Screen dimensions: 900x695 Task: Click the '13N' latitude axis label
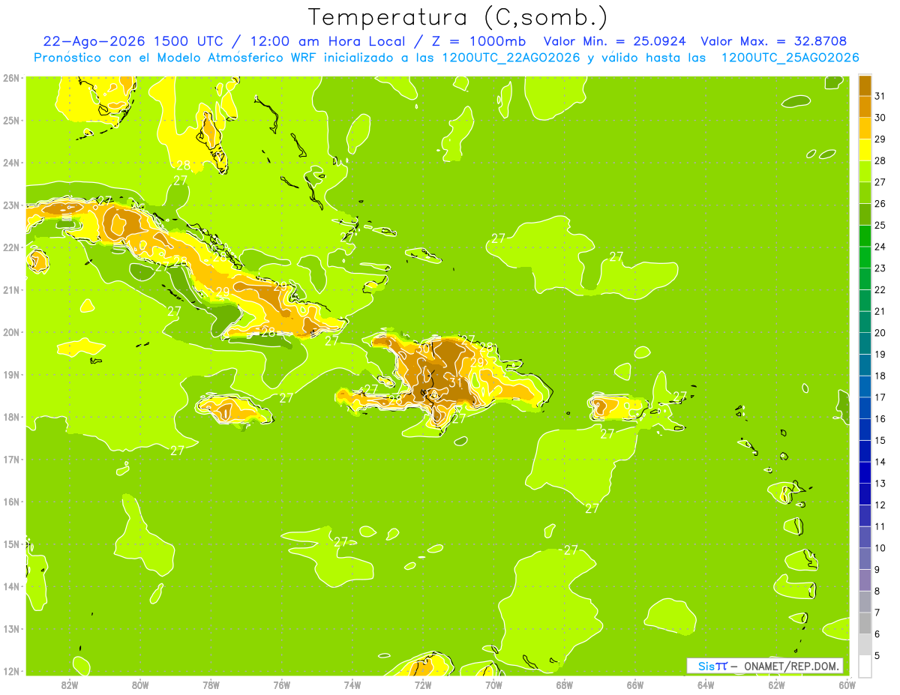coord(12,628)
